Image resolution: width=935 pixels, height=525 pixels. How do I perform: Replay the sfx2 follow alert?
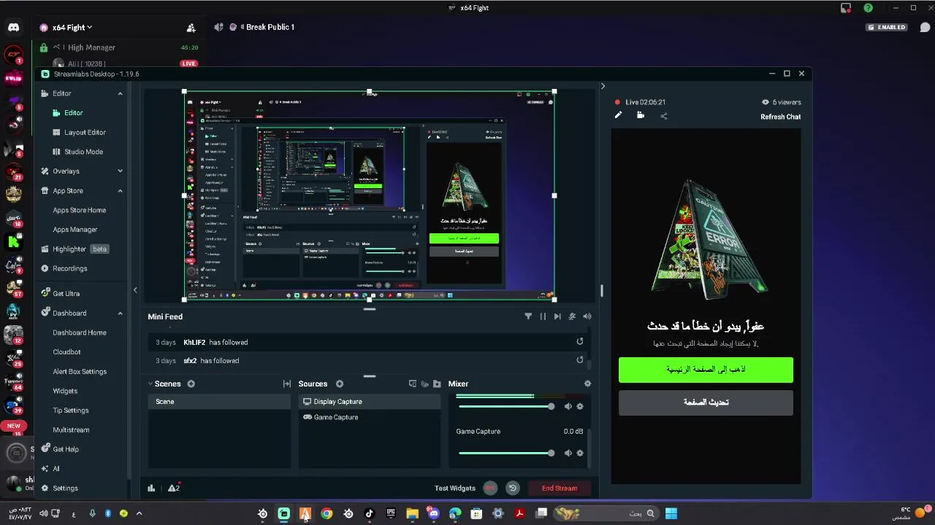tap(580, 359)
